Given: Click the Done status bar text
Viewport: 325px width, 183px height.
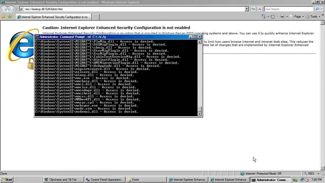Looking at the screenshot, I should click(4, 174).
